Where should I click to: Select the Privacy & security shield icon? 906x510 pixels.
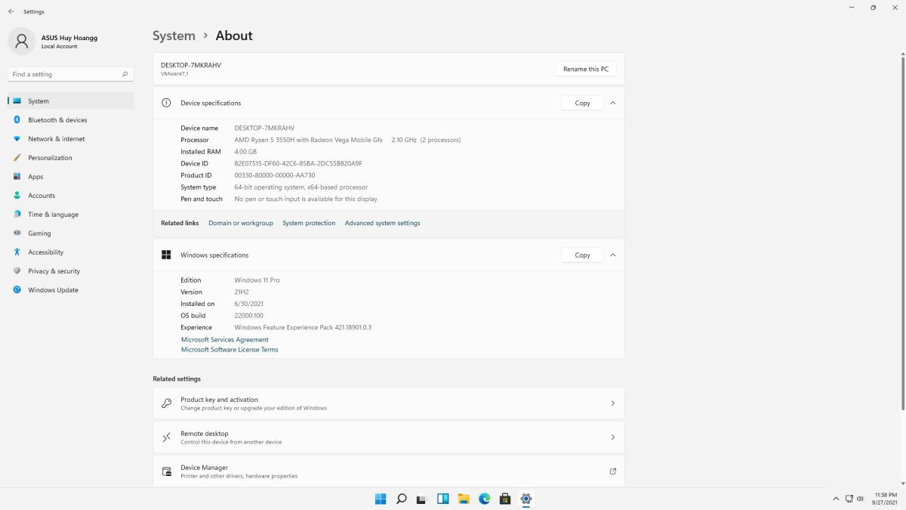point(17,271)
